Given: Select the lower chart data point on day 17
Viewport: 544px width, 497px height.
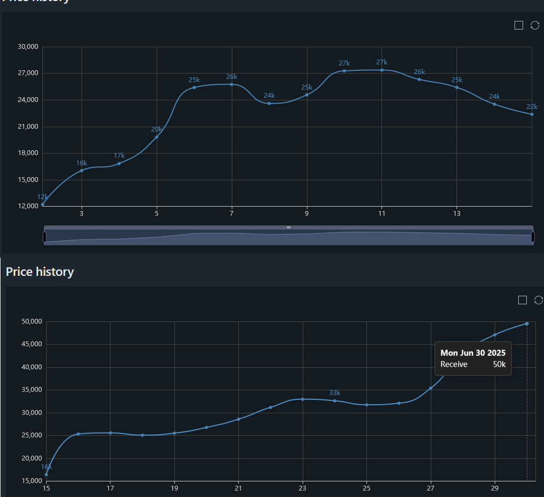Looking at the screenshot, I should (111, 433).
